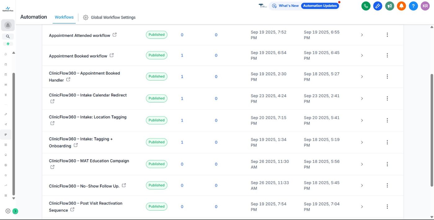The height and width of the screenshot is (220, 434).
Task: Click the sidebar trend line chart icon
Action: [6, 185]
